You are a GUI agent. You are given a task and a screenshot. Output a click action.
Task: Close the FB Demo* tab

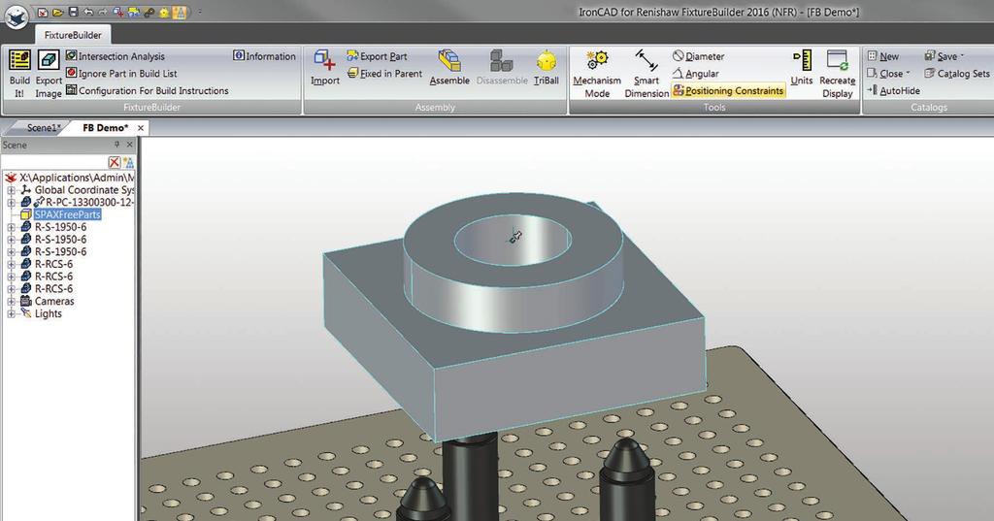[141, 128]
